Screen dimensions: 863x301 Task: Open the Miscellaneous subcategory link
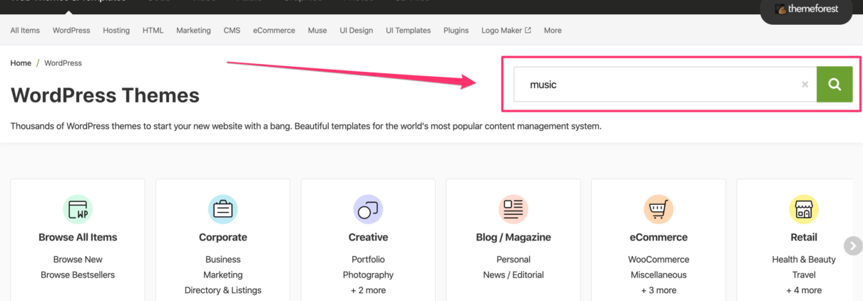(x=659, y=275)
